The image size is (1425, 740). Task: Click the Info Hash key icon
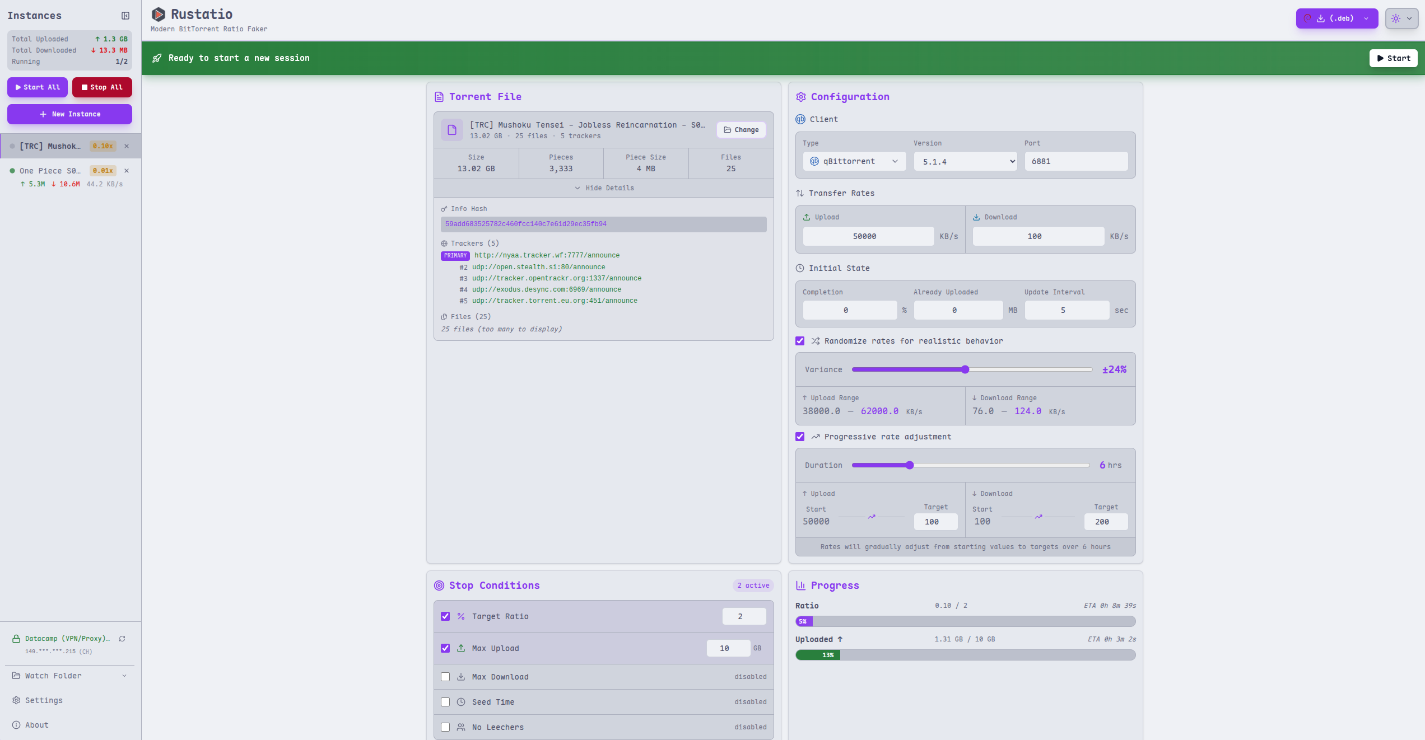pos(444,209)
